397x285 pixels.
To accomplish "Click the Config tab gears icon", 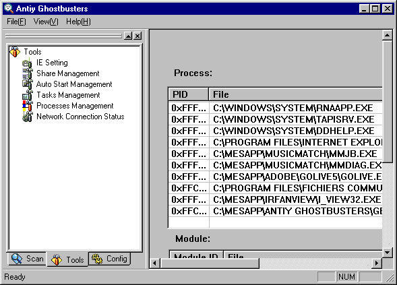I will pos(97,259).
